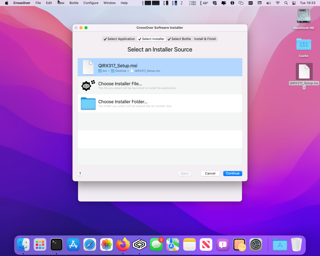Viewport: 320px width, 256px height.
Task: Open the Configure menu
Action: (x=91, y=3)
